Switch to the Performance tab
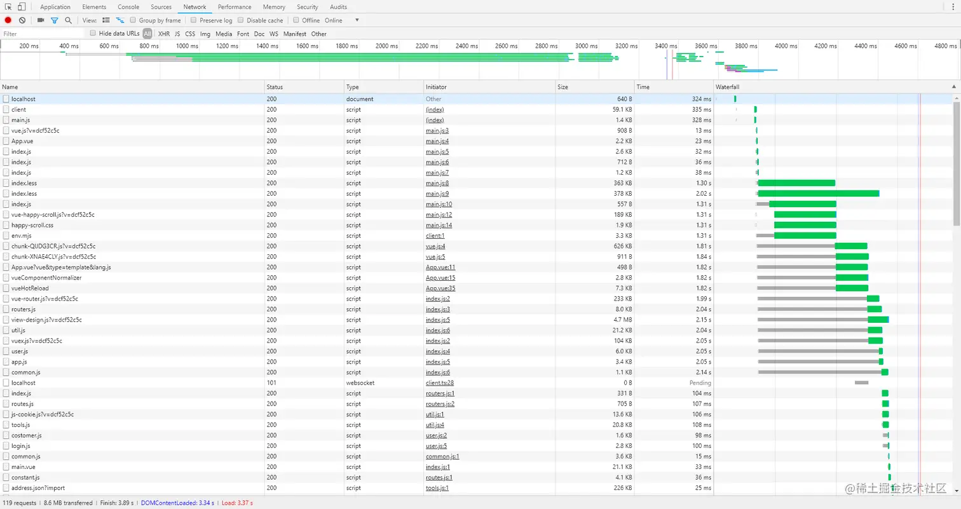The height and width of the screenshot is (509, 961). [235, 7]
